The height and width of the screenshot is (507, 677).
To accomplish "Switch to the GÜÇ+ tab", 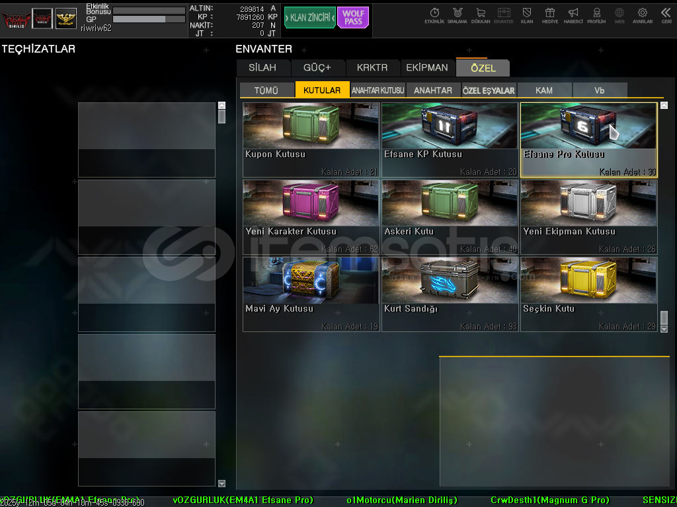I will (317, 68).
